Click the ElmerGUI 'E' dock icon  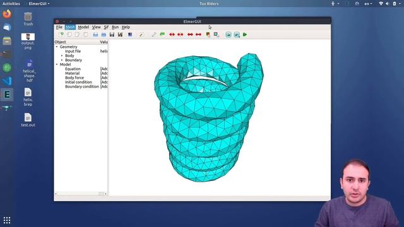pos(7,95)
